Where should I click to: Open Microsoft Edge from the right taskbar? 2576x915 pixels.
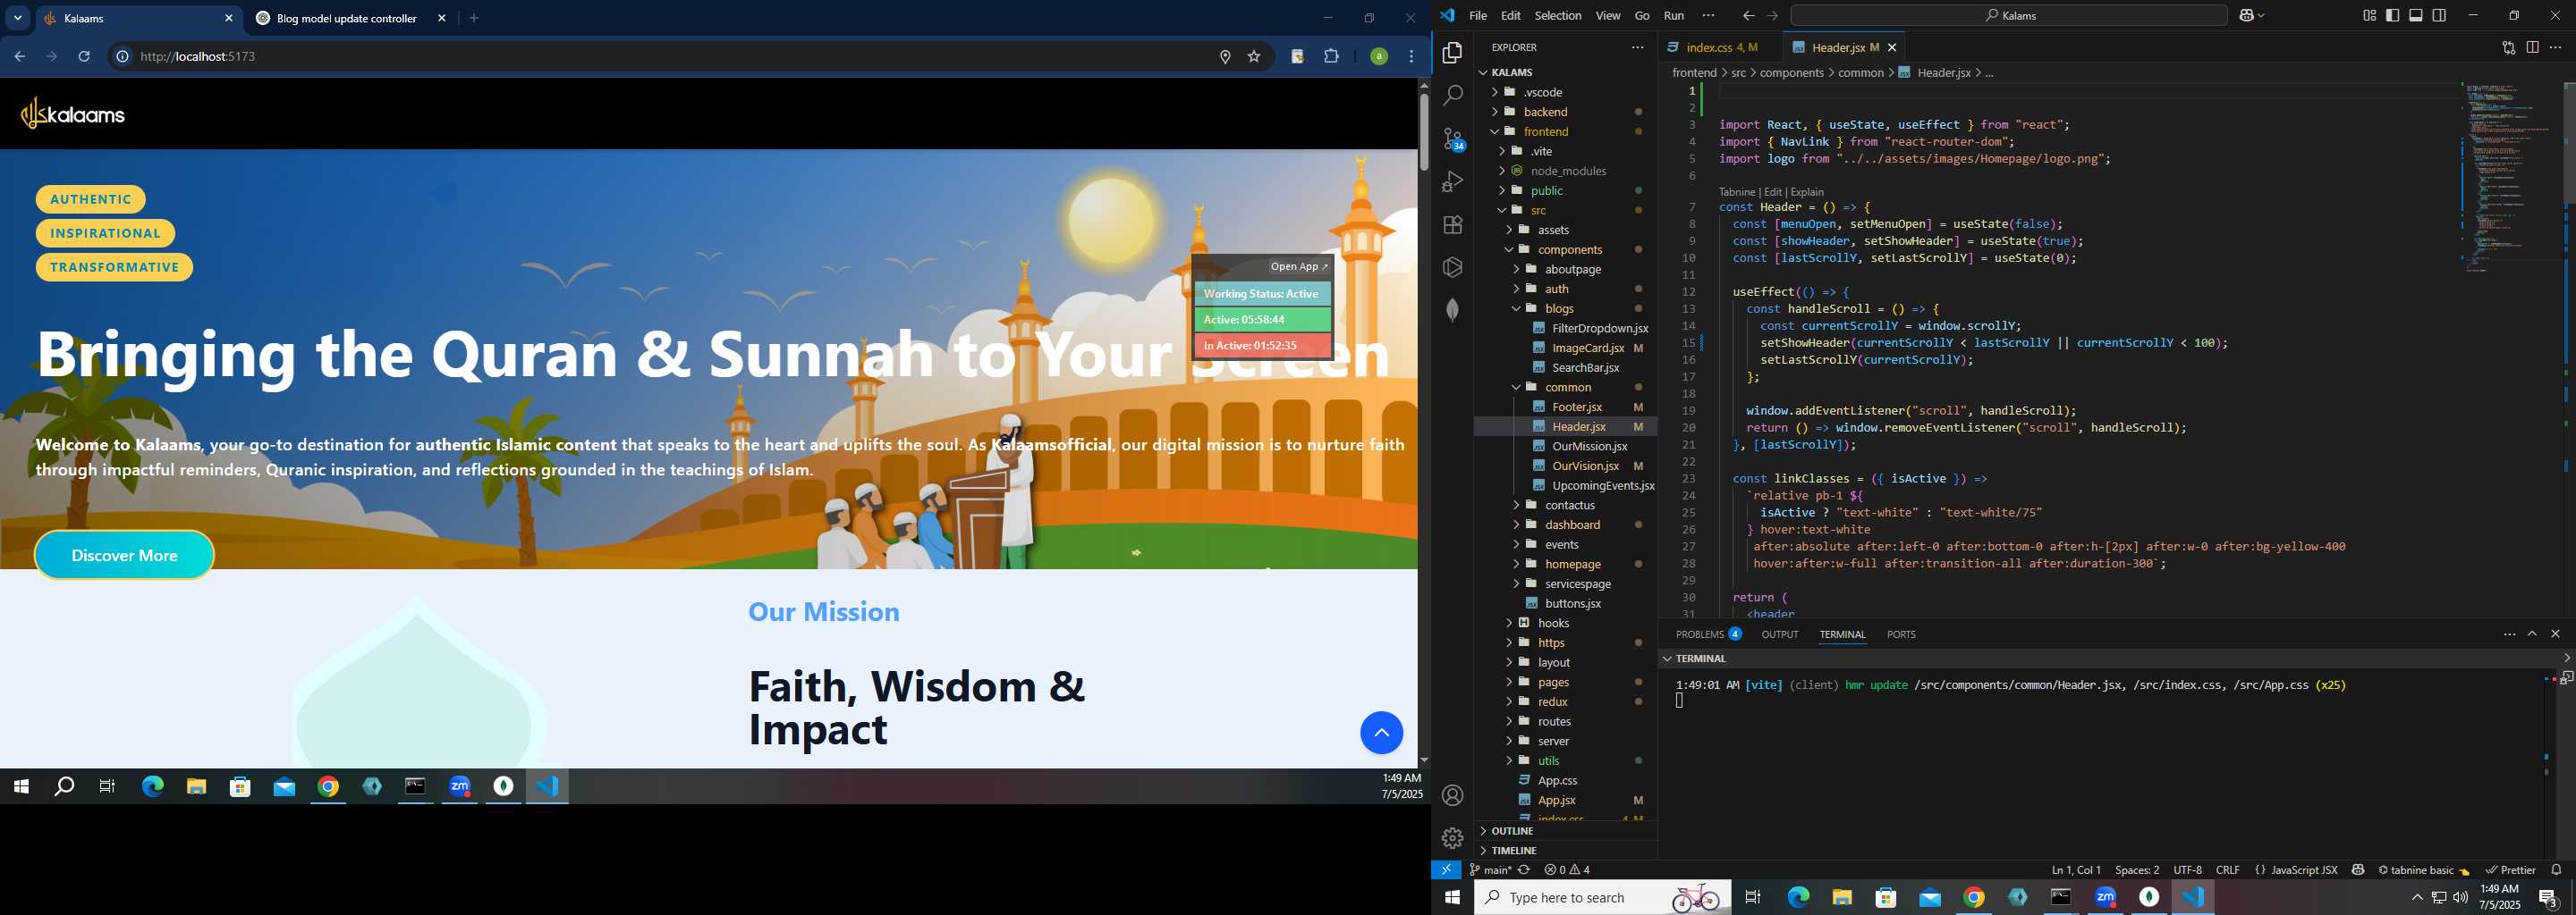coord(1797,897)
